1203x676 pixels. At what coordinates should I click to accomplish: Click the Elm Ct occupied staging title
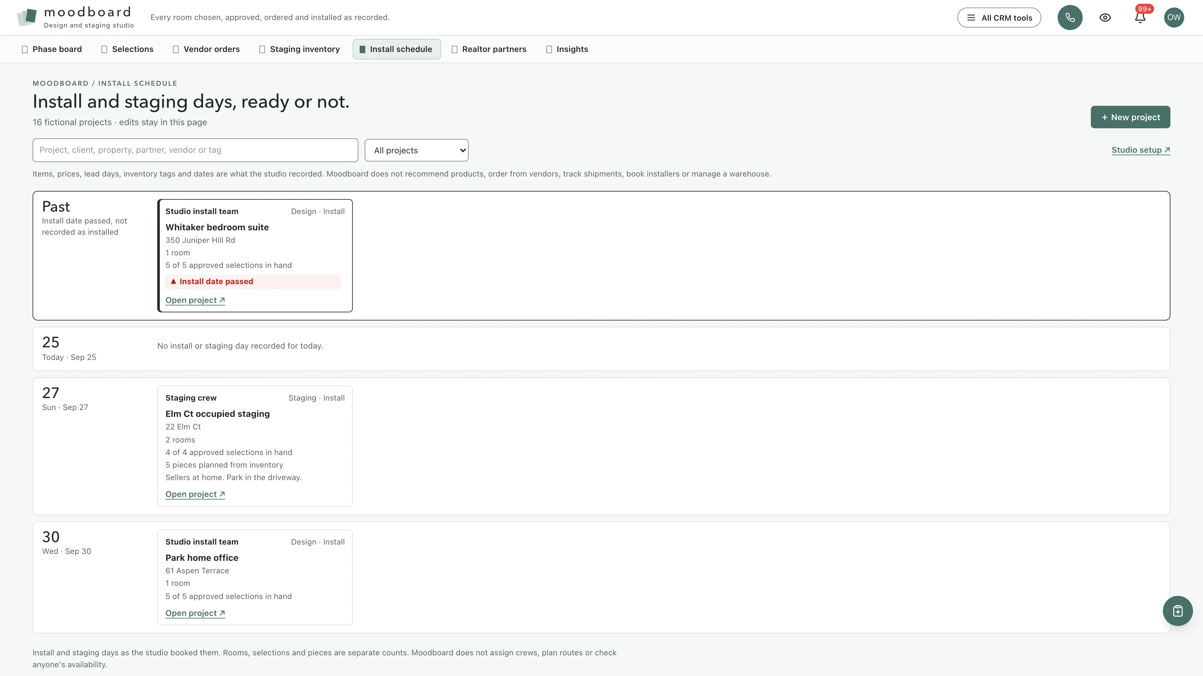pyautogui.click(x=218, y=414)
